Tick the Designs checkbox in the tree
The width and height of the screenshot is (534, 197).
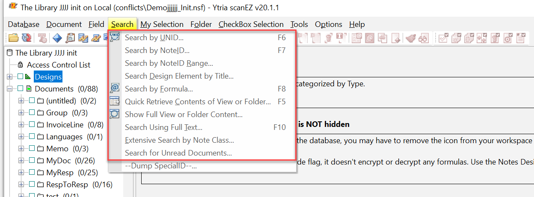[x=21, y=77]
